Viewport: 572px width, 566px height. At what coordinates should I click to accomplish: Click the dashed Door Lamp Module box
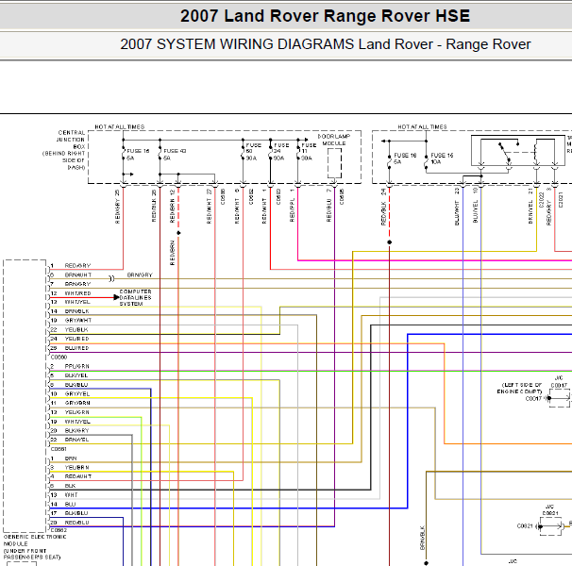pyautogui.click(x=334, y=163)
